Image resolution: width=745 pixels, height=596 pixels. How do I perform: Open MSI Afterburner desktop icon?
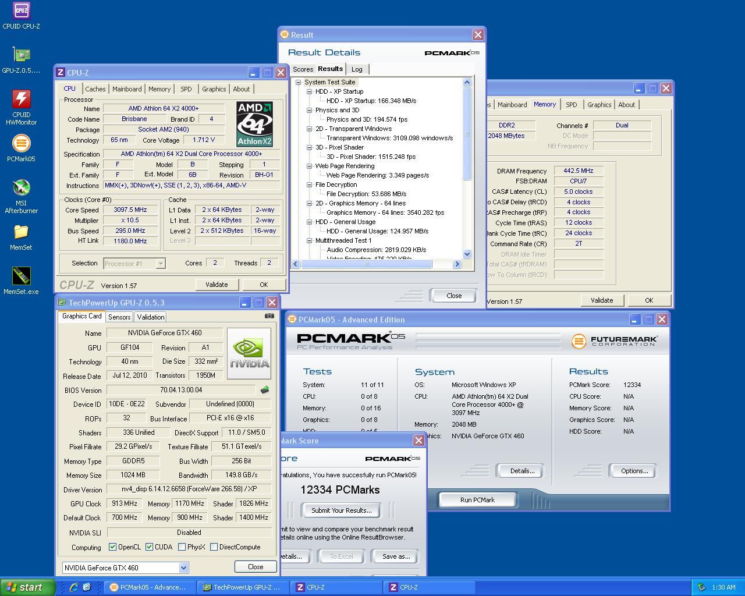(x=21, y=196)
